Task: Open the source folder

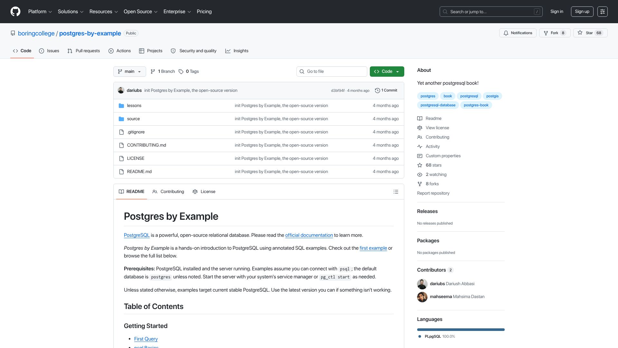Action: click(x=133, y=119)
